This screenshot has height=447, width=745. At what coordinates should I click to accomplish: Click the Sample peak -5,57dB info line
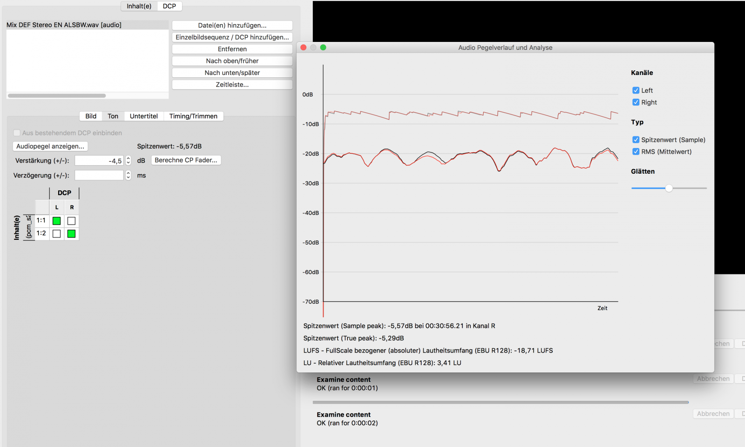tap(399, 326)
